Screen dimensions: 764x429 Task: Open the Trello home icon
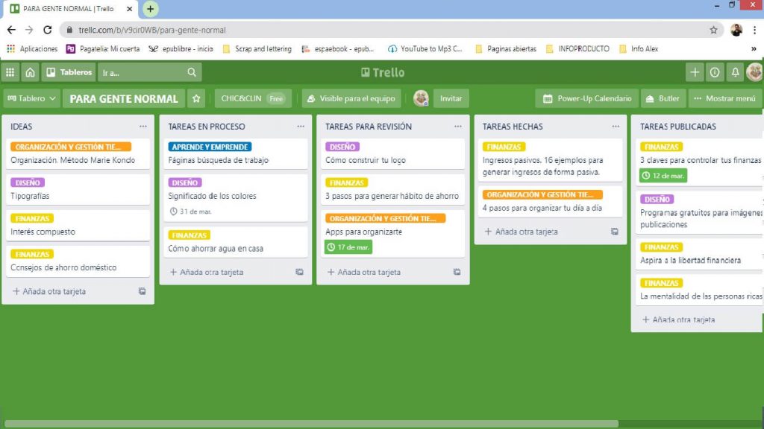click(x=28, y=71)
